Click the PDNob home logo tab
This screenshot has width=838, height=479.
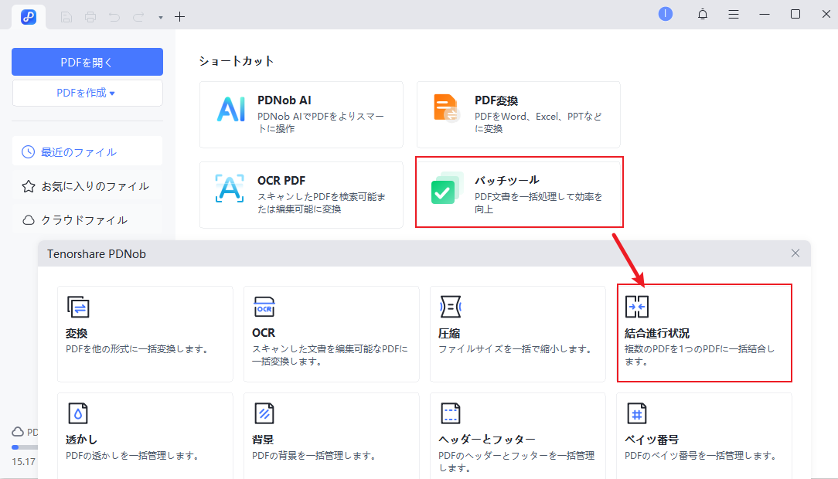click(29, 16)
